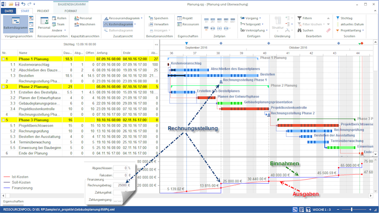
Task: Set progress to 100% in Zeitplan group
Action: click(232, 20)
